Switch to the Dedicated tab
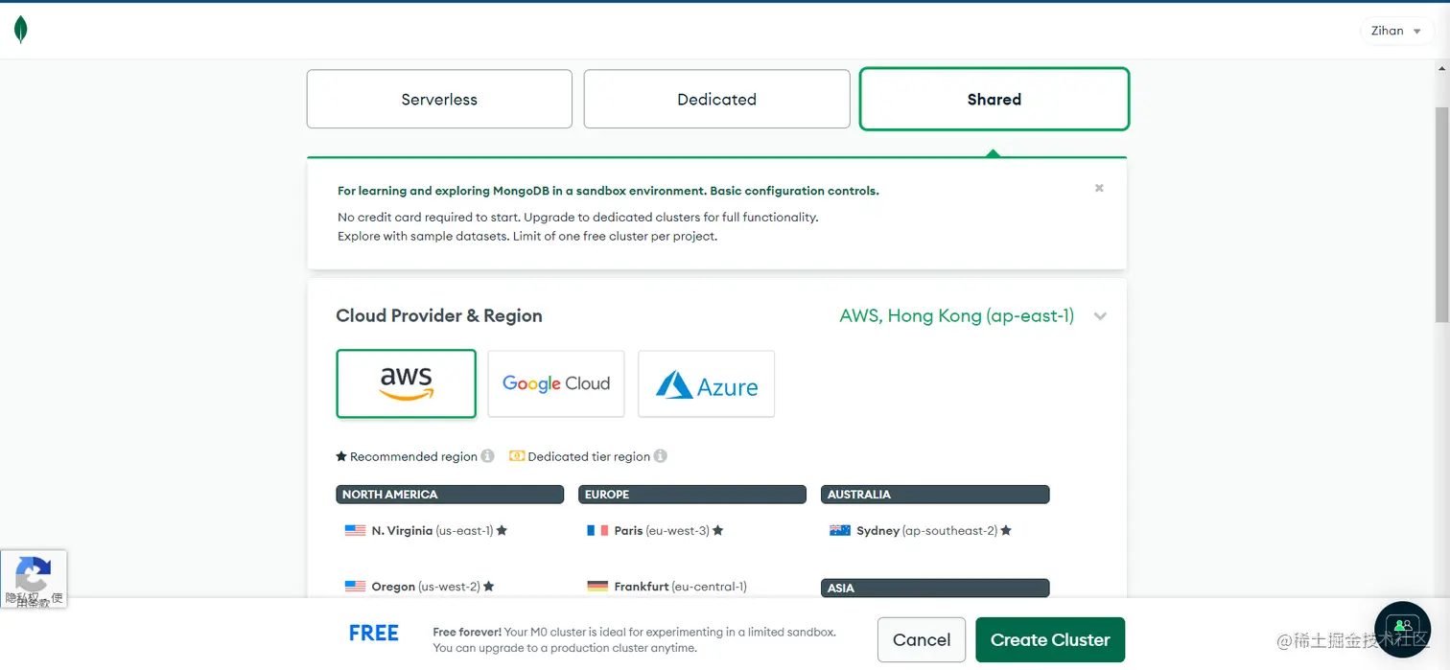Image resolution: width=1450 pixels, height=670 pixels. [716, 99]
